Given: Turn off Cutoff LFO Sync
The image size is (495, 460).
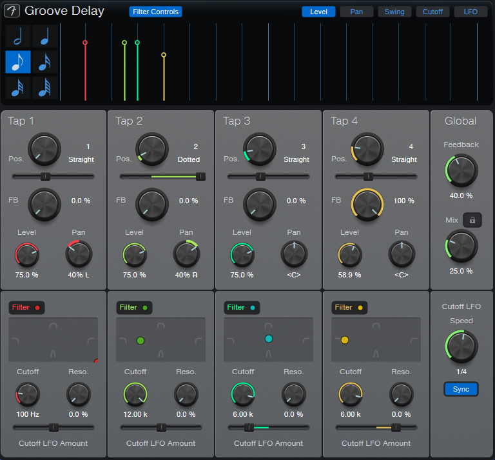Looking at the screenshot, I should click(x=461, y=390).
